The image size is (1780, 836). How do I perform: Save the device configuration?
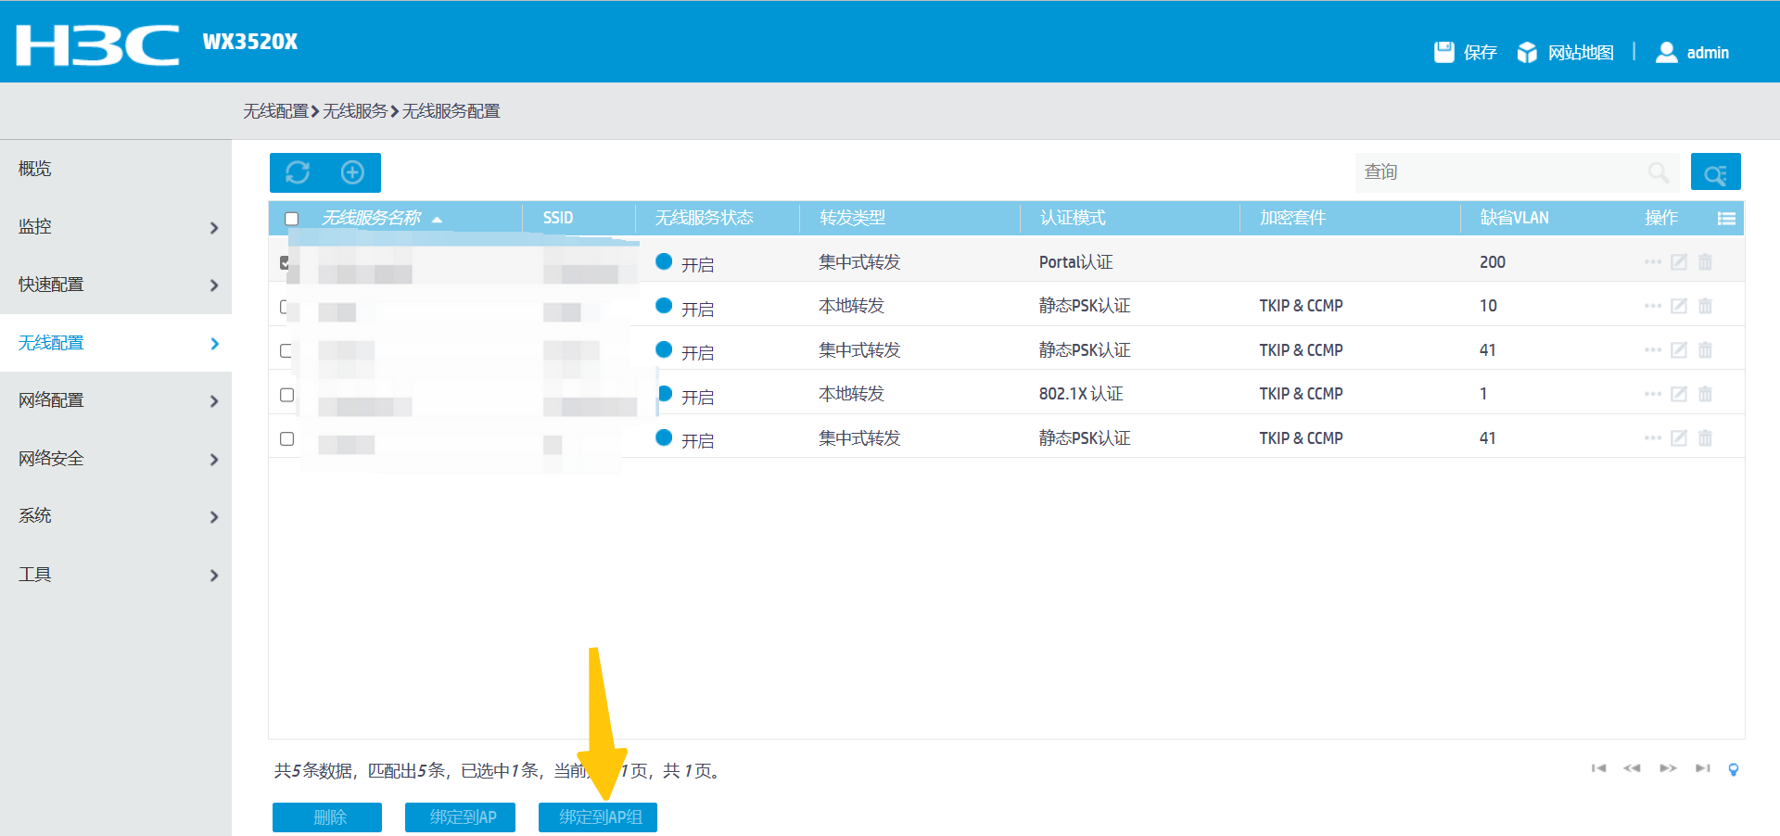click(1466, 53)
